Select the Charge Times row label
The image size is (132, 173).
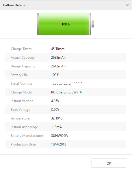pos(21,49)
